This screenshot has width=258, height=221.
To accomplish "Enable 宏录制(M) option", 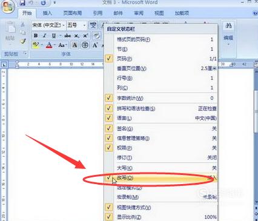I will pyautogui.click(x=161, y=197).
